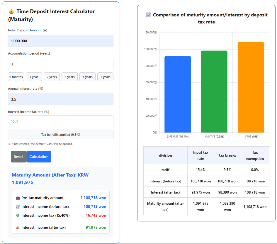Screen dimensions: 277x244
Task: Focus the Initial Deposit Amount field
Action: coord(61,41)
